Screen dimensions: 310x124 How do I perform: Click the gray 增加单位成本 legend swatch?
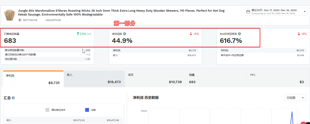click(x=47, y=110)
